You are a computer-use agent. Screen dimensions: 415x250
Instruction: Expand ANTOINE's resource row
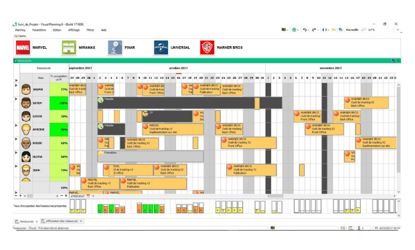pyautogui.click(x=17, y=126)
